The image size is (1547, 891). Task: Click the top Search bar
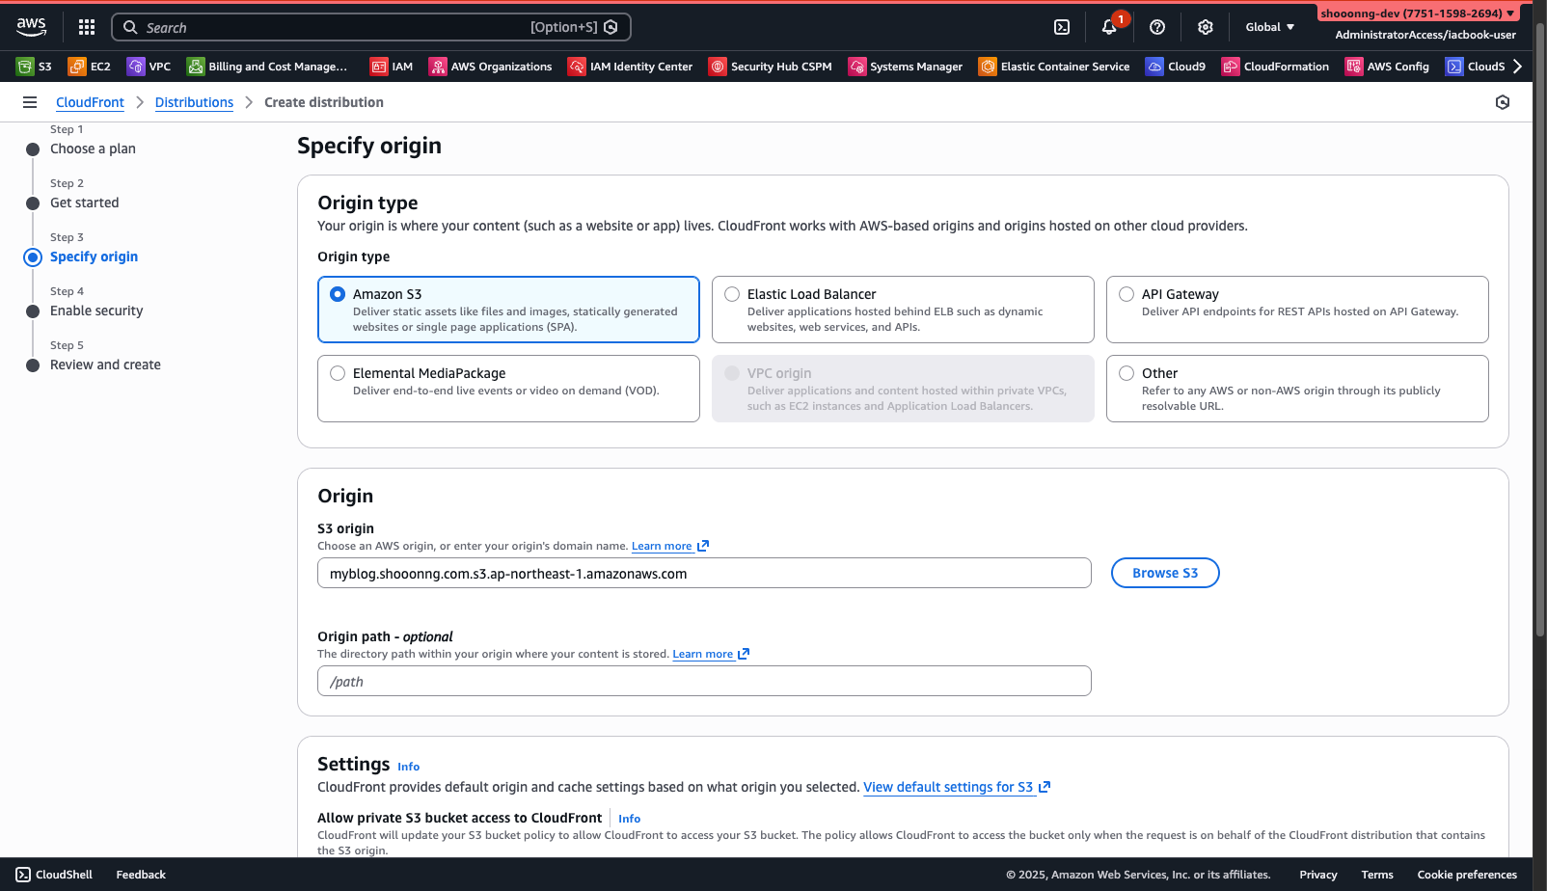click(x=371, y=27)
